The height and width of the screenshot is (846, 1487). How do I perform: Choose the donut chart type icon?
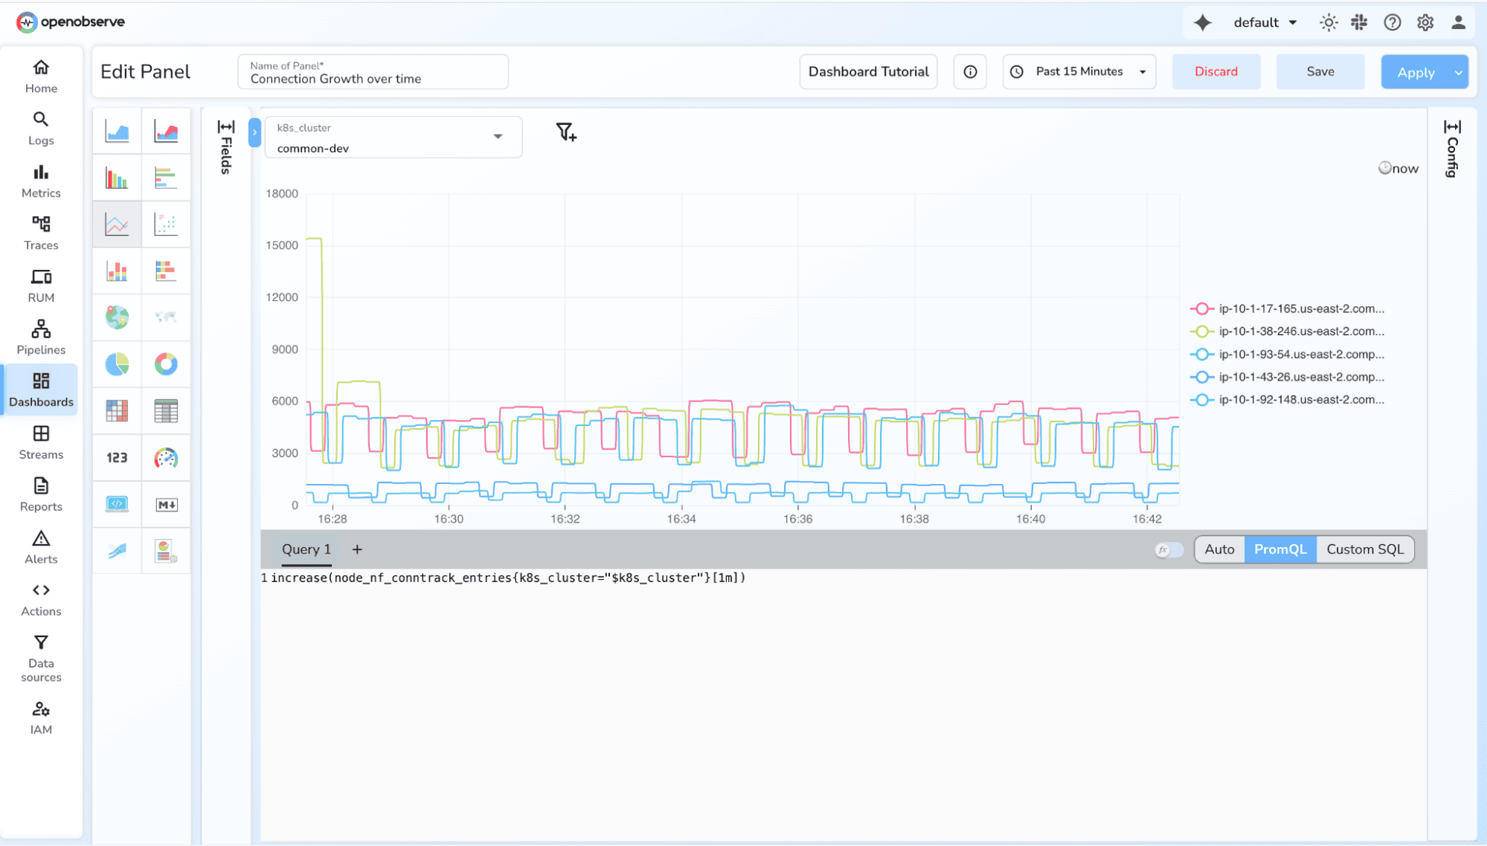point(166,364)
